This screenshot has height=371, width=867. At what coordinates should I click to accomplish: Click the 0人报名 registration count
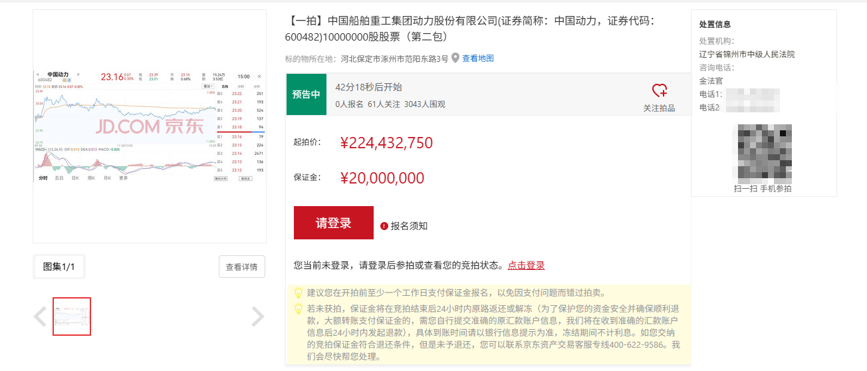(x=350, y=104)
